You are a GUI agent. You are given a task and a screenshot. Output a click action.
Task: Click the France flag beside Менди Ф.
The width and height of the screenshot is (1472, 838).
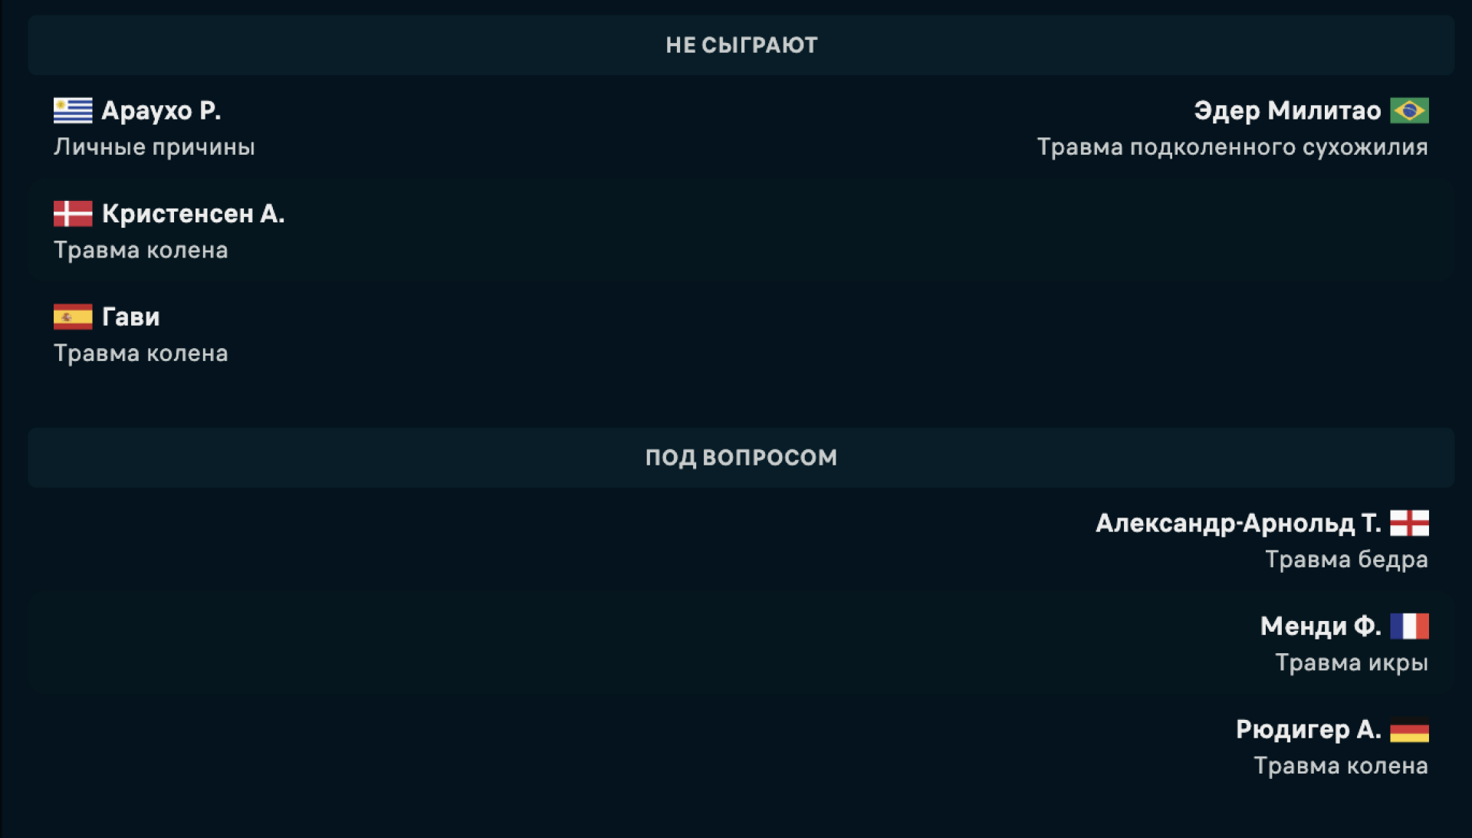1409,626
